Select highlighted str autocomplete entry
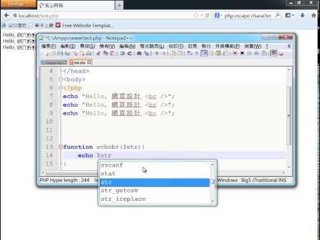The image size is (320, 240). (x=155, y=182)
